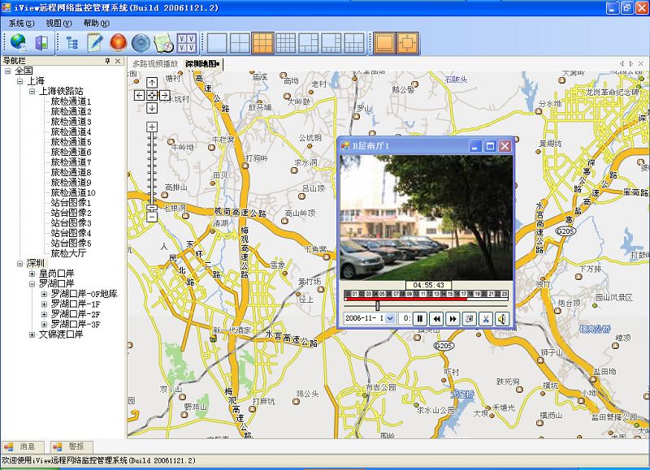Pause the B层南厅1 video playback
Screen dimensions: 650x470
(x=420, y=318)
